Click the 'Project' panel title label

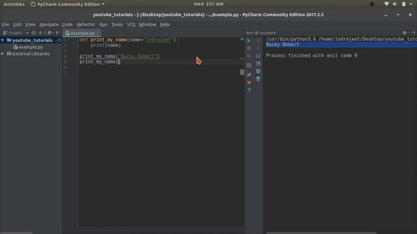click(x=15, y=33)
